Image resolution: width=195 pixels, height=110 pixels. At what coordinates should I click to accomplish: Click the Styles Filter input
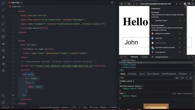pyautogui.click(x=146, y=78)
